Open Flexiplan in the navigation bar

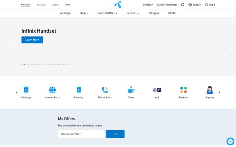click(154, 13)
